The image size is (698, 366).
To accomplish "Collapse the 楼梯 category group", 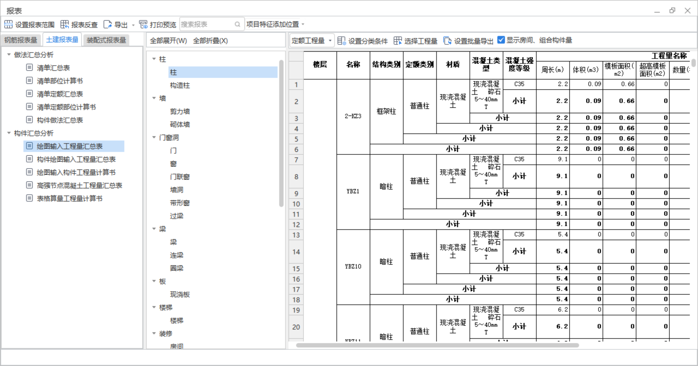I will coord(154,307).
